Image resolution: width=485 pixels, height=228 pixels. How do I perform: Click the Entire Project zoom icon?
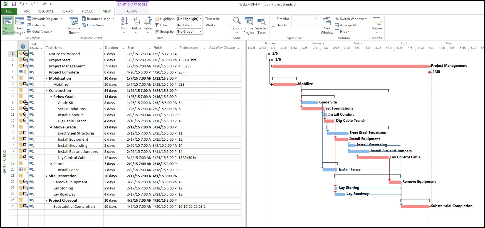point(249,22)
